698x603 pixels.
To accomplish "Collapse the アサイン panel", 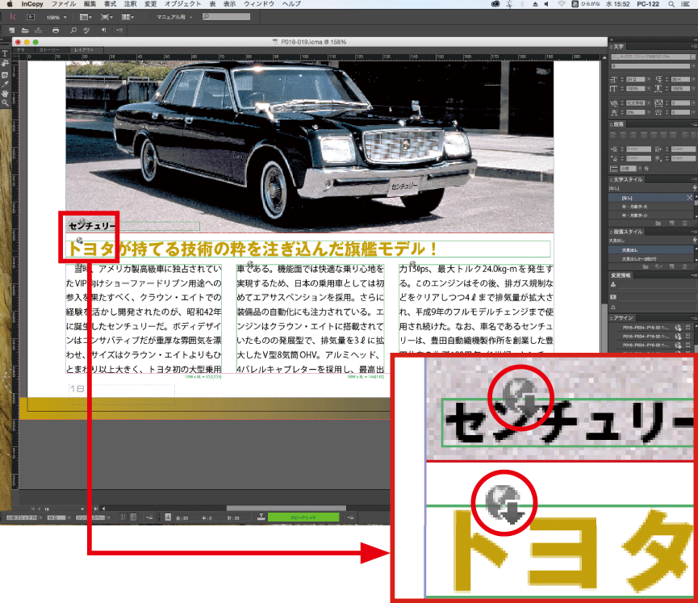I will 612,318.
